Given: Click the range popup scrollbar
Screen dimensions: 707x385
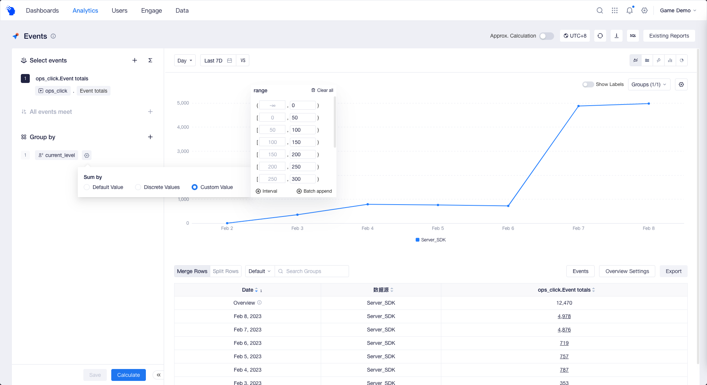Looking at the screenshot, I should tap(335, 122).
